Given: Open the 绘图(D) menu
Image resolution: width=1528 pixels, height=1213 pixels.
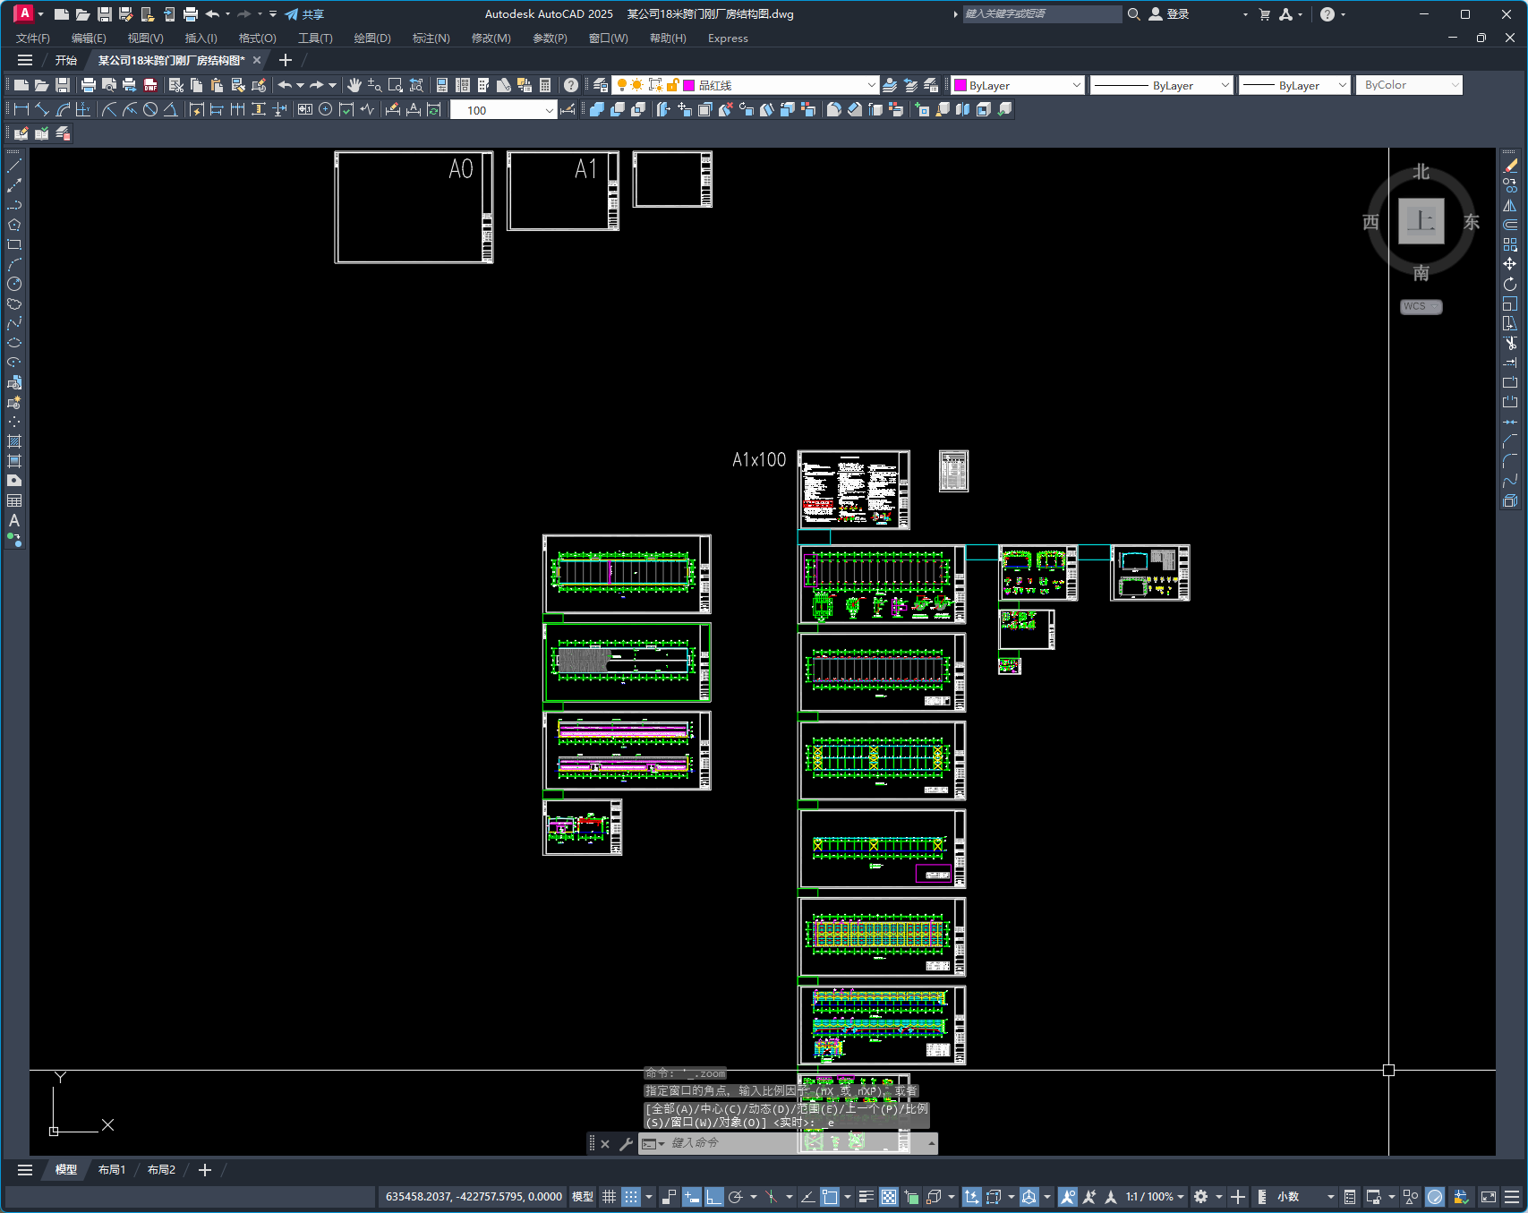Looking at the screenshot, I should point(372,38).
